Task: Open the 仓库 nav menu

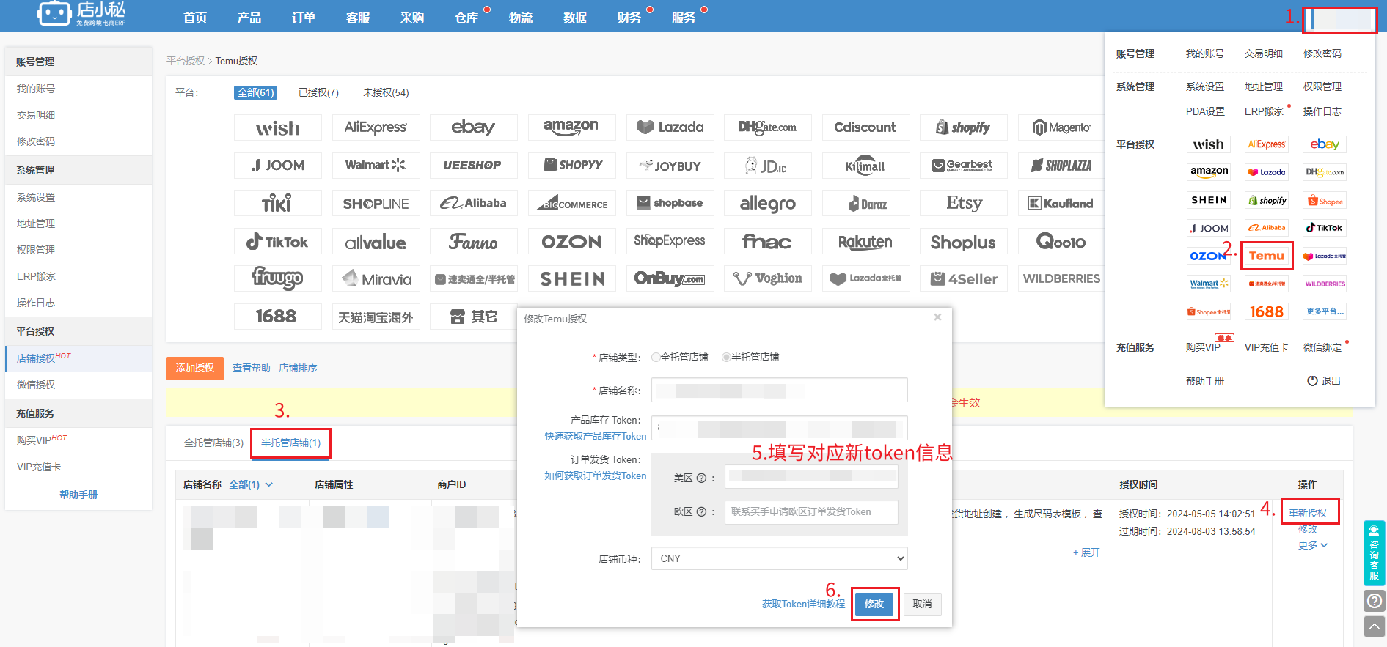Action: (466, 18)
